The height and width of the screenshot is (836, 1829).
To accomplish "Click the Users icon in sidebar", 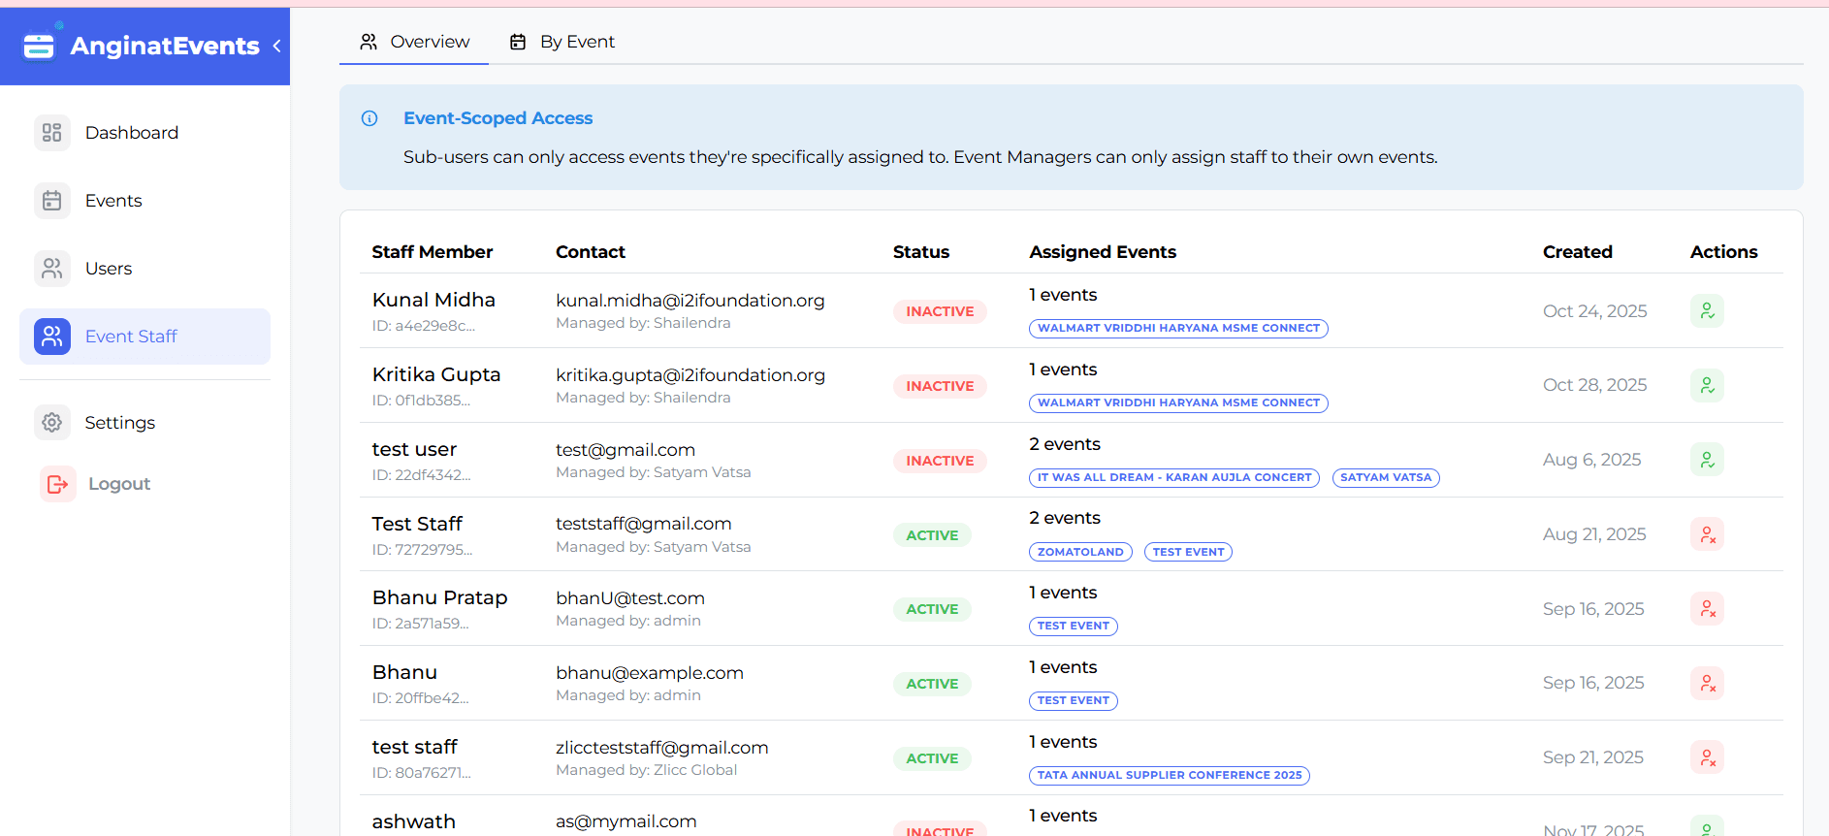I will click(x=52, y=269).
